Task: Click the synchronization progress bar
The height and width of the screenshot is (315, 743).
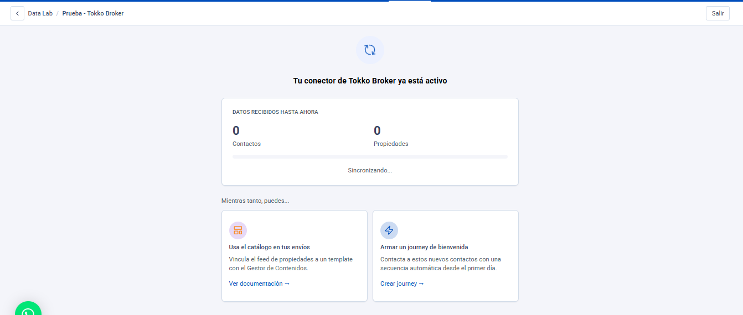Action: [x=370, y=157]
